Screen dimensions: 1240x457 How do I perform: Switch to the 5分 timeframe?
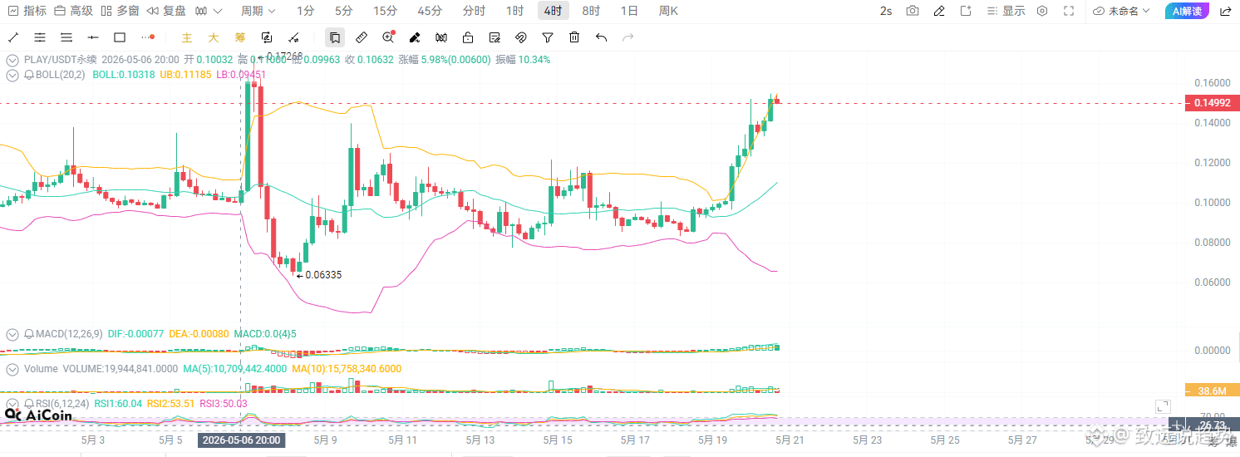click(343, 11)
